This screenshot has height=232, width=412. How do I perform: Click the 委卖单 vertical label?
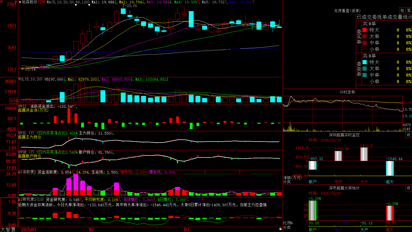click(359, 69)
